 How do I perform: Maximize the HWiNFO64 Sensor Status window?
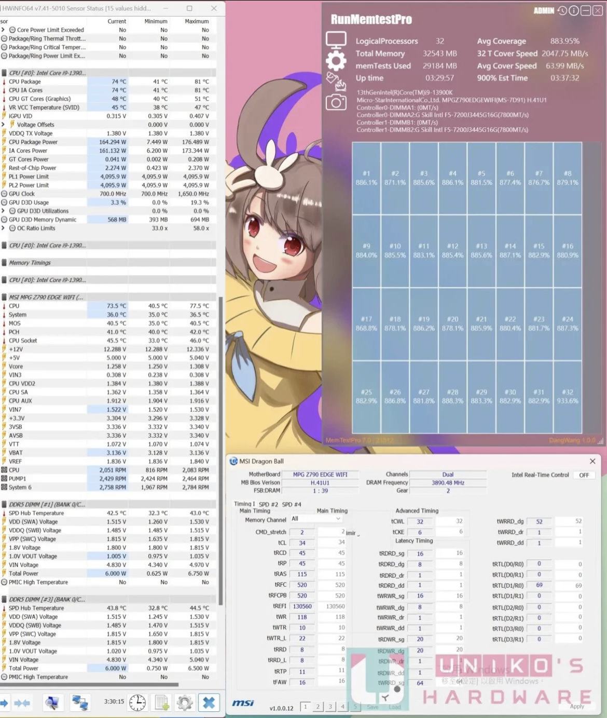coord(189,8)
